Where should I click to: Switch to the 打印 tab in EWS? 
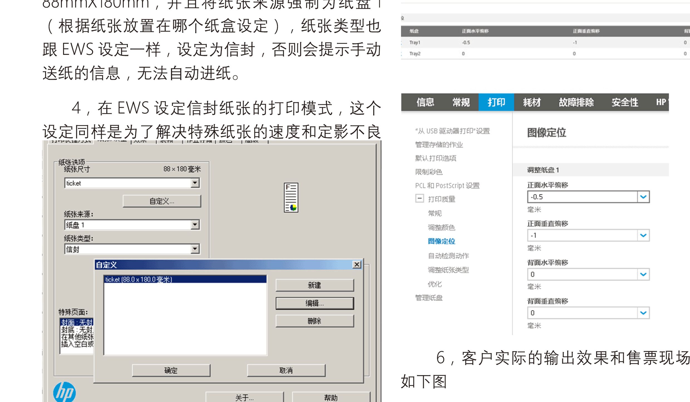pos(496,102)
